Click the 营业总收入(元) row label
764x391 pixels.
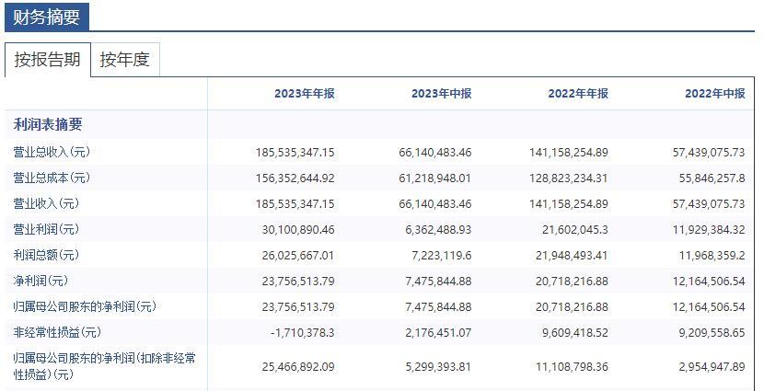(52, 152)
